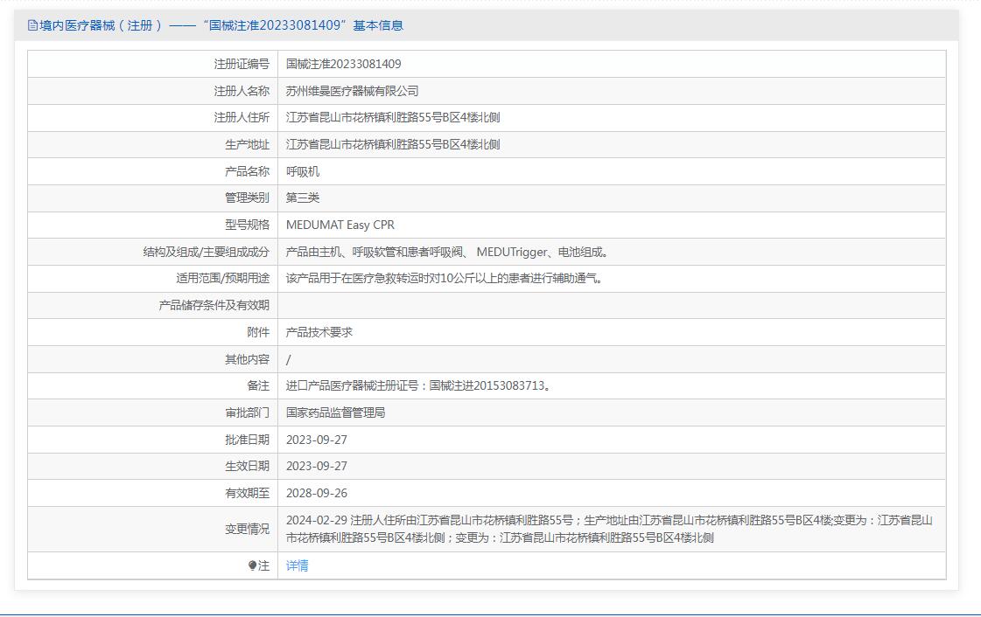Click the 有效期至 row label
Image resolution: width=981 pixels, height=617 pixels.
tap(247, 494)
